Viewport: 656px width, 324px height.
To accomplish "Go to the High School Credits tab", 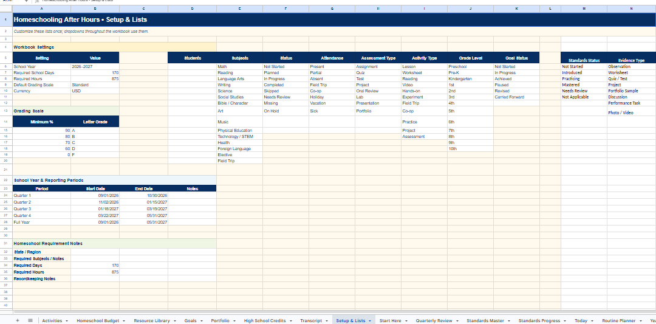I will [264, 320].
